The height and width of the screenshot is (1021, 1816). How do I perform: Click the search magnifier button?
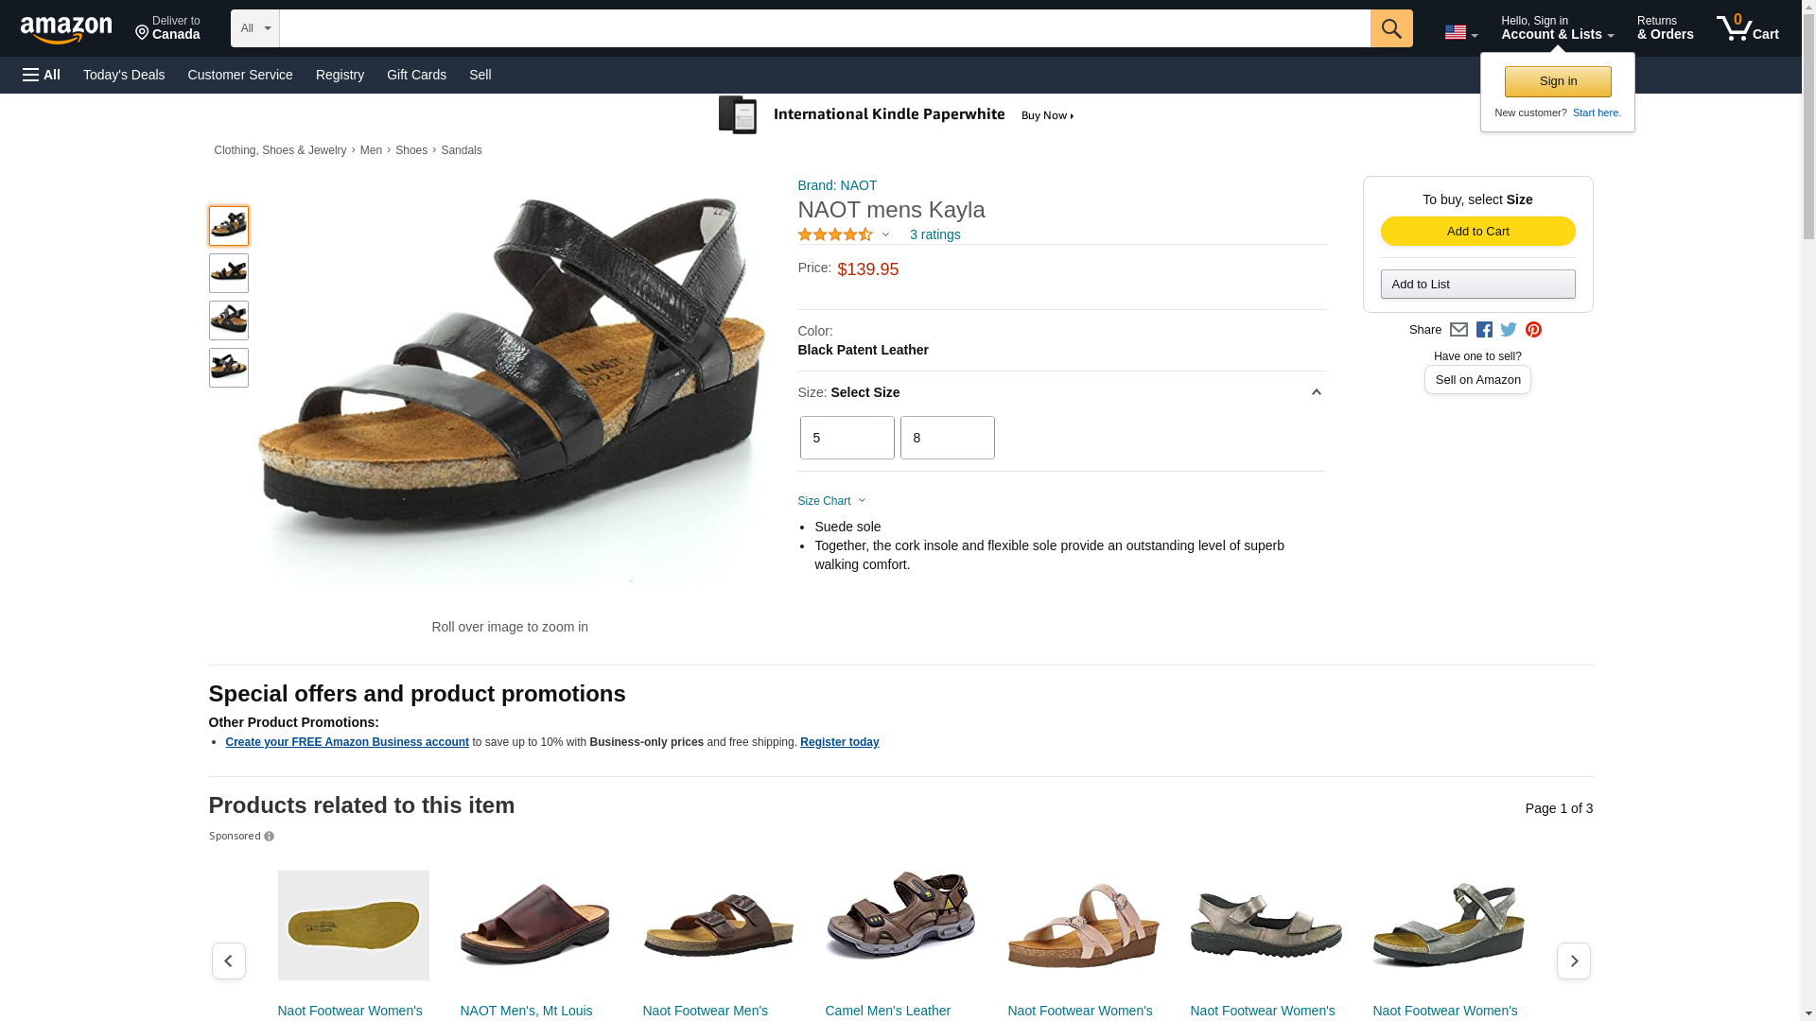(x=1390, y=28)
